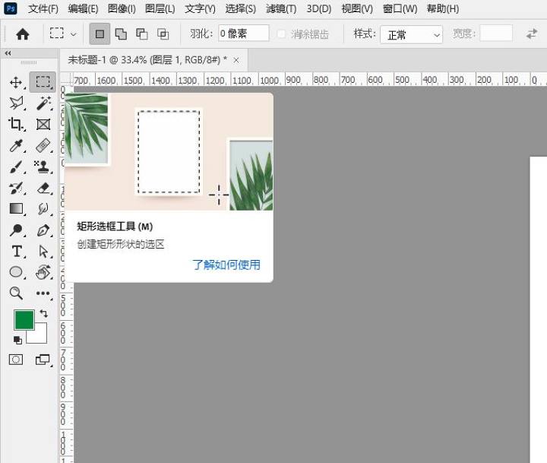Image resolution: width=547 pixels, height=463 pixels.
Task: Select the Healing Brush tool
Action: (x=43, y=145)
